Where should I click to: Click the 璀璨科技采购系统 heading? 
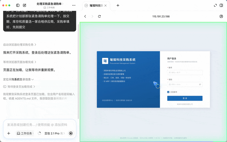click(123, 60)
